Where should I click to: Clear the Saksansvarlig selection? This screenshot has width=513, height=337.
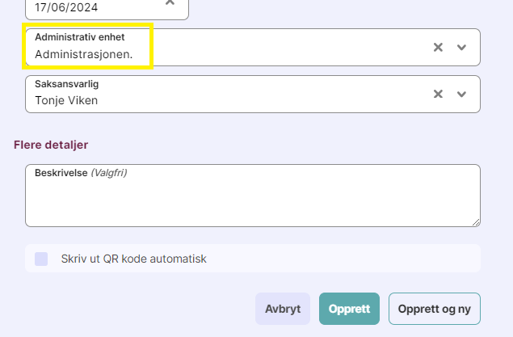tap(438, 94)
